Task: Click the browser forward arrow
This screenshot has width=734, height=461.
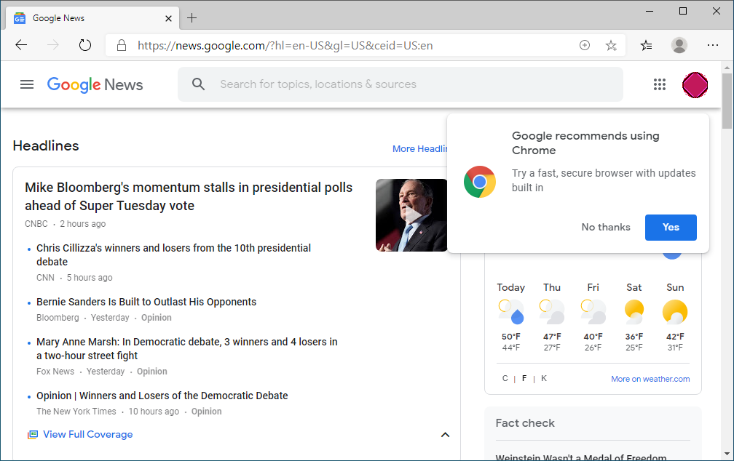Action: (x=53, y=45)
